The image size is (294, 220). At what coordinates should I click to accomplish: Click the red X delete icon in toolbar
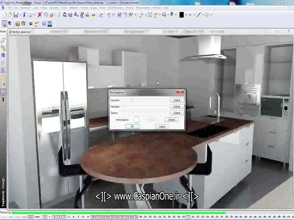[x=40, y=15]
